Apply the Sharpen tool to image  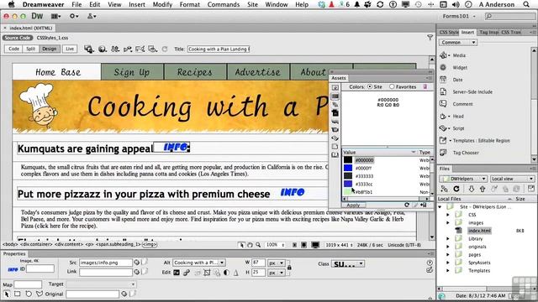(236, 273)
